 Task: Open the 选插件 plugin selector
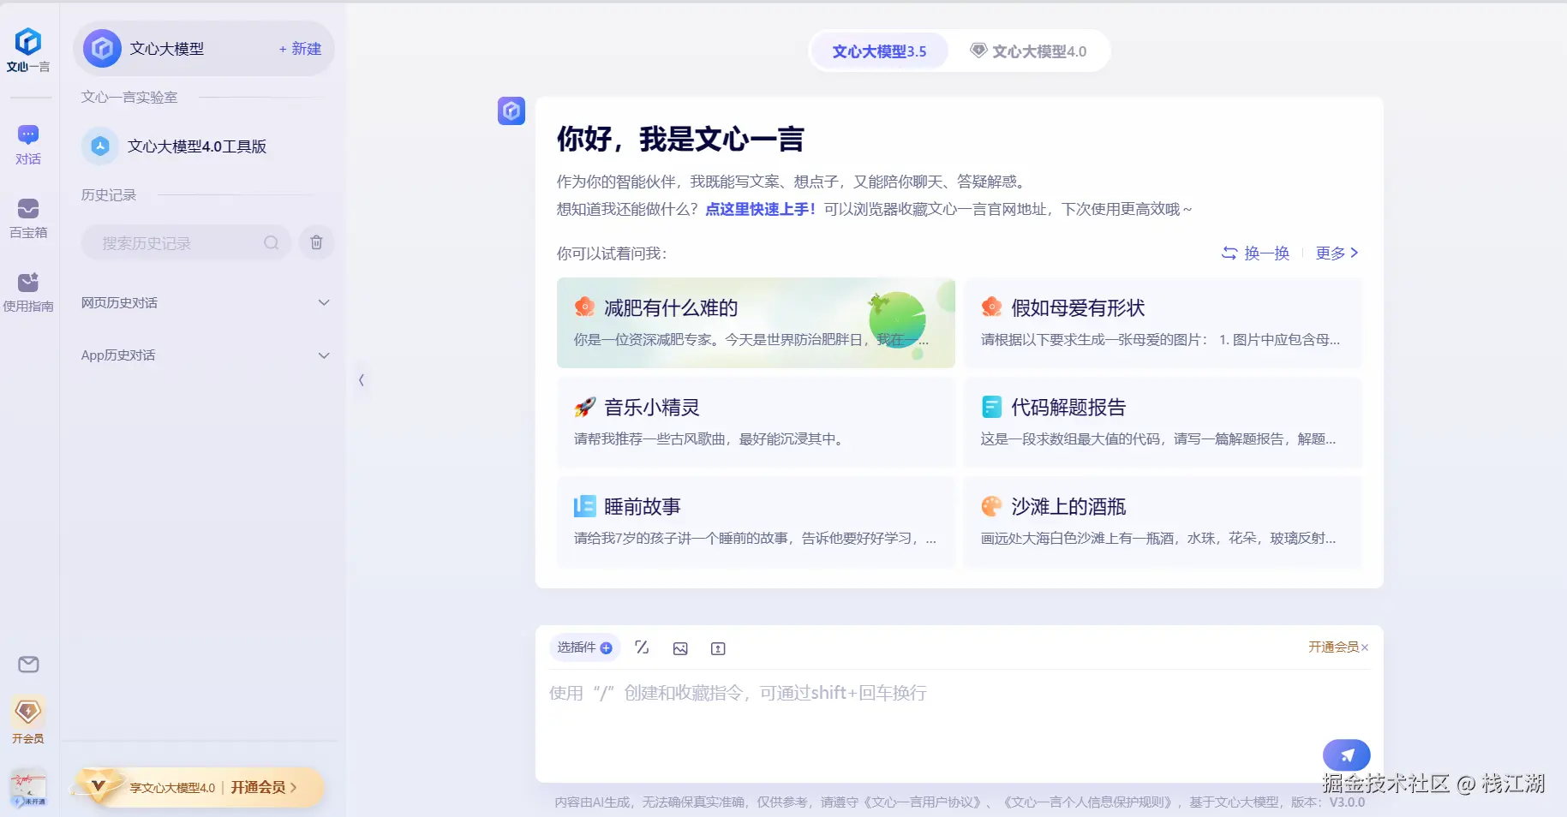pyautogui.click(x=584, y=647)
